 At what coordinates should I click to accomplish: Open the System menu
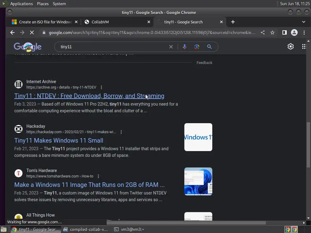[x=59, y=4]
